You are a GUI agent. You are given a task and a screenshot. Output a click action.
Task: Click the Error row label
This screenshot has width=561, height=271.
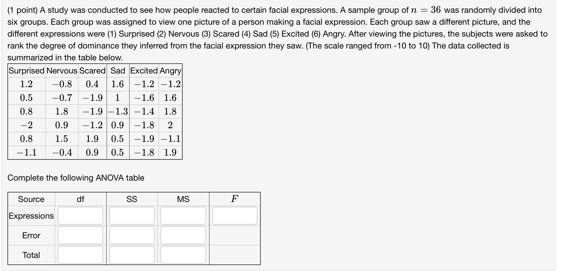pyautogui.click(x=31, y=235)
